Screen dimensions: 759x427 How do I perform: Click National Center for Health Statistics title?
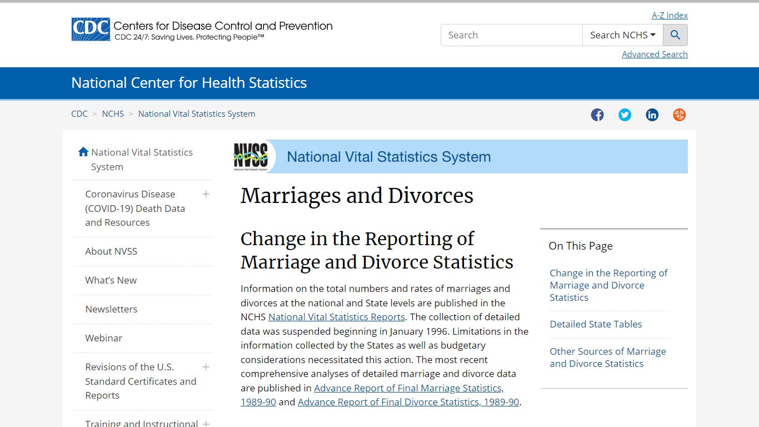pyautogui.click(x=189, y=83)
